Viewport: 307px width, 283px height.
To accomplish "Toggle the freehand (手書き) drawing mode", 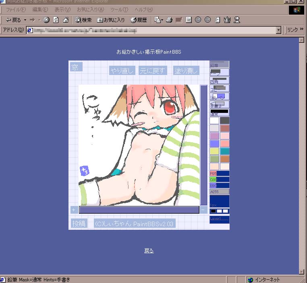I will 219,104.
